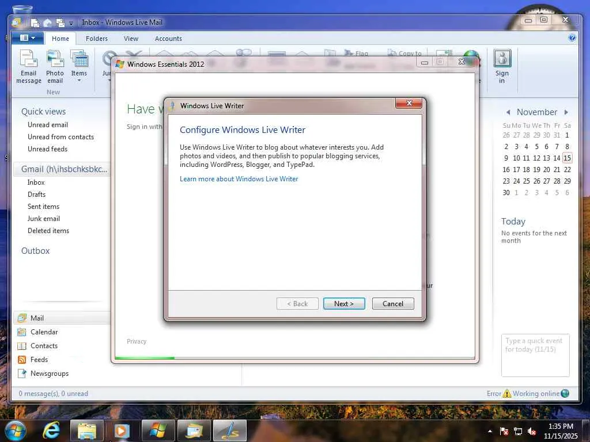Open Learn more about Windows Live Writer link
590x442 pixels.
click(x=239, y=179)
